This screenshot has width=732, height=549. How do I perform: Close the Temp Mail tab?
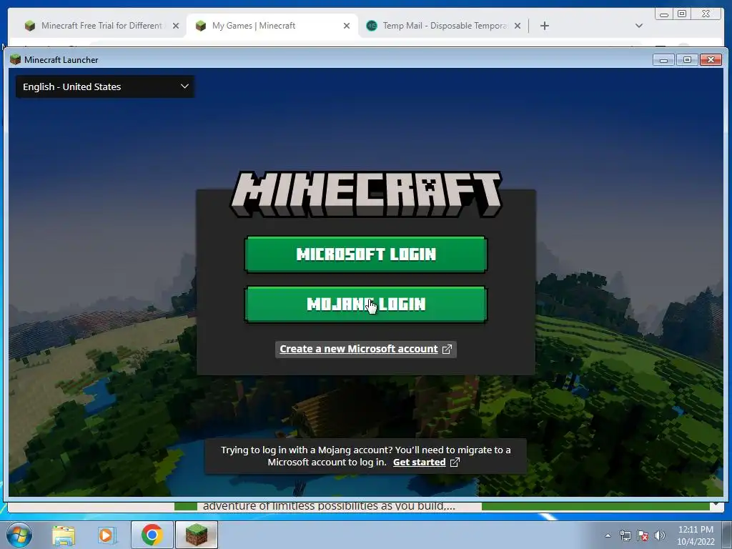[x=518, y=26]
